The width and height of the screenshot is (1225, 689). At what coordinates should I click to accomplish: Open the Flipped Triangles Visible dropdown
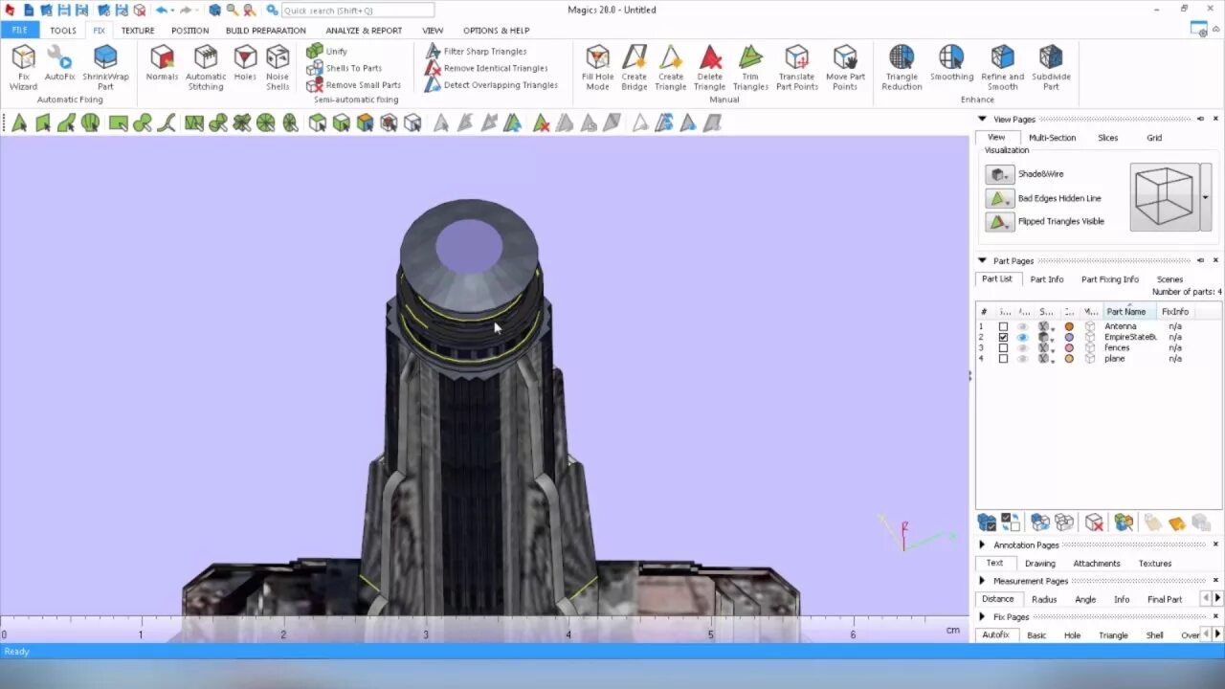click(1000, 221)
